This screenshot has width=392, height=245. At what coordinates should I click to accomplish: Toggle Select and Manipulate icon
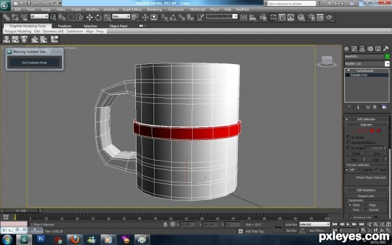click(145, 17)
